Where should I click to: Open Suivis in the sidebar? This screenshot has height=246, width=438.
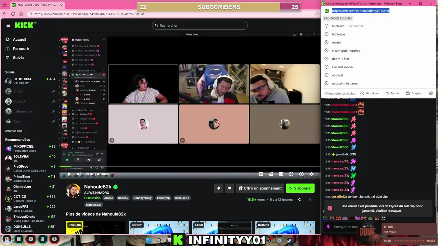pos(18,58)
